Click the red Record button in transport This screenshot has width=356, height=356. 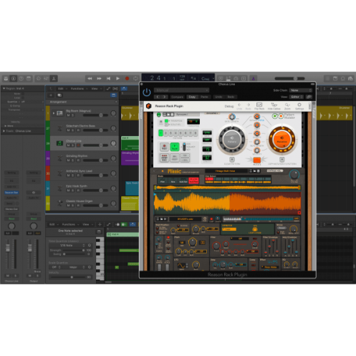point(127,79)
